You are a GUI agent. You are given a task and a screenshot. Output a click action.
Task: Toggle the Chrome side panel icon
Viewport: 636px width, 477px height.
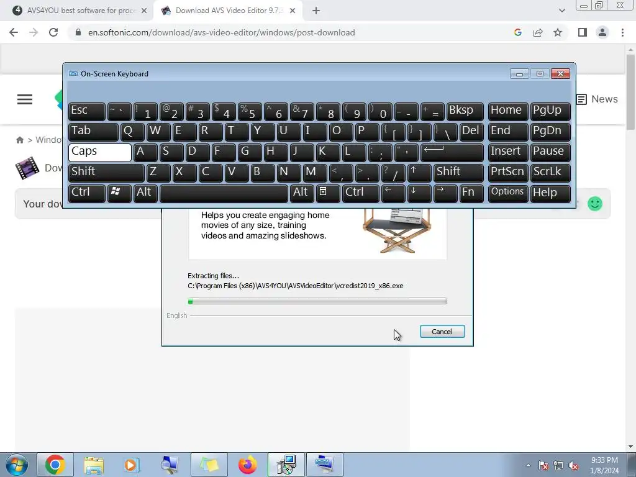point(583,32)
